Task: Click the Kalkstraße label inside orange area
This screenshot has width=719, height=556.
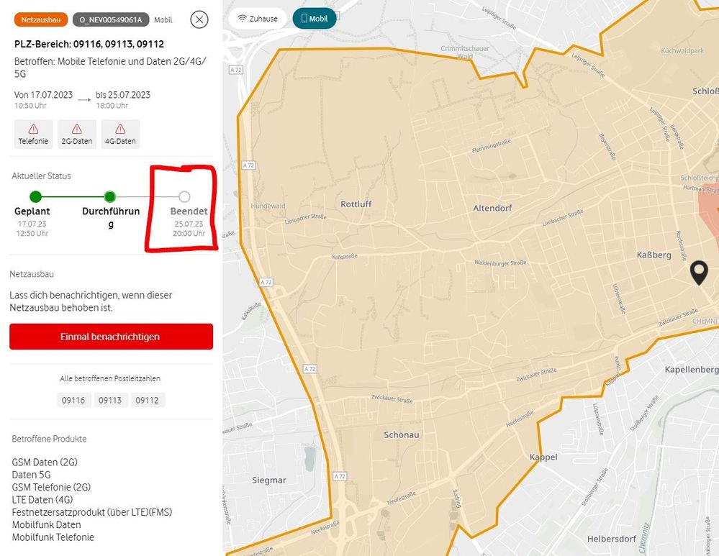Action: 344,256
